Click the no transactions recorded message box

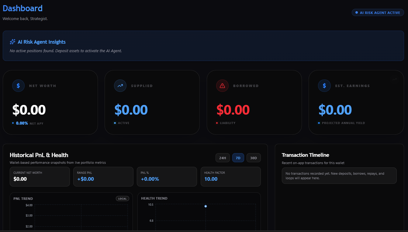point(339,176)
